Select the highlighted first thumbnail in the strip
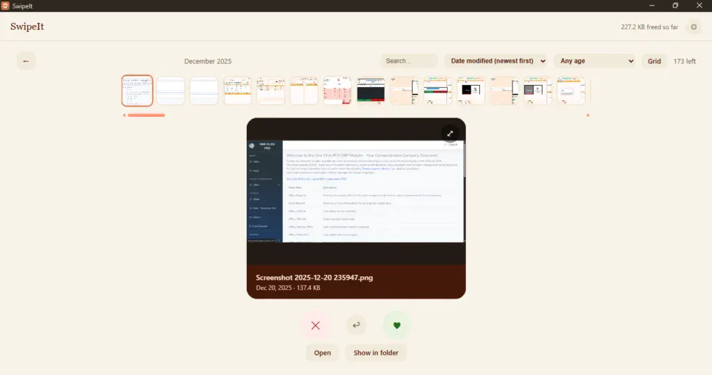Viewport: 712px width, 375px height. 137,91
